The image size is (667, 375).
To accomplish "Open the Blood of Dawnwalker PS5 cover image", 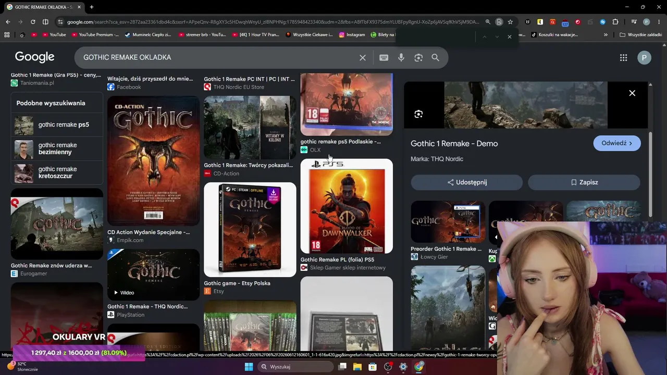I will tap(347, 206).
